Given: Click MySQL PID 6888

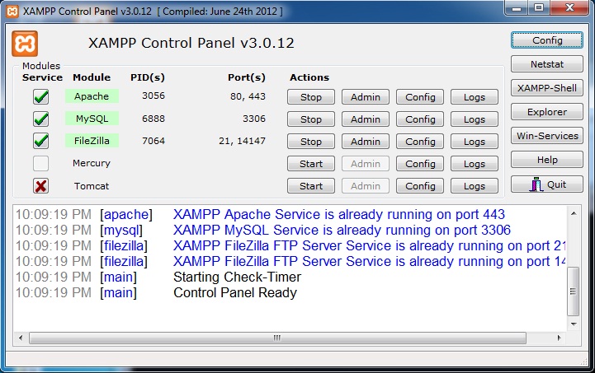Looking at the screenshot, I should click(153, 119).
